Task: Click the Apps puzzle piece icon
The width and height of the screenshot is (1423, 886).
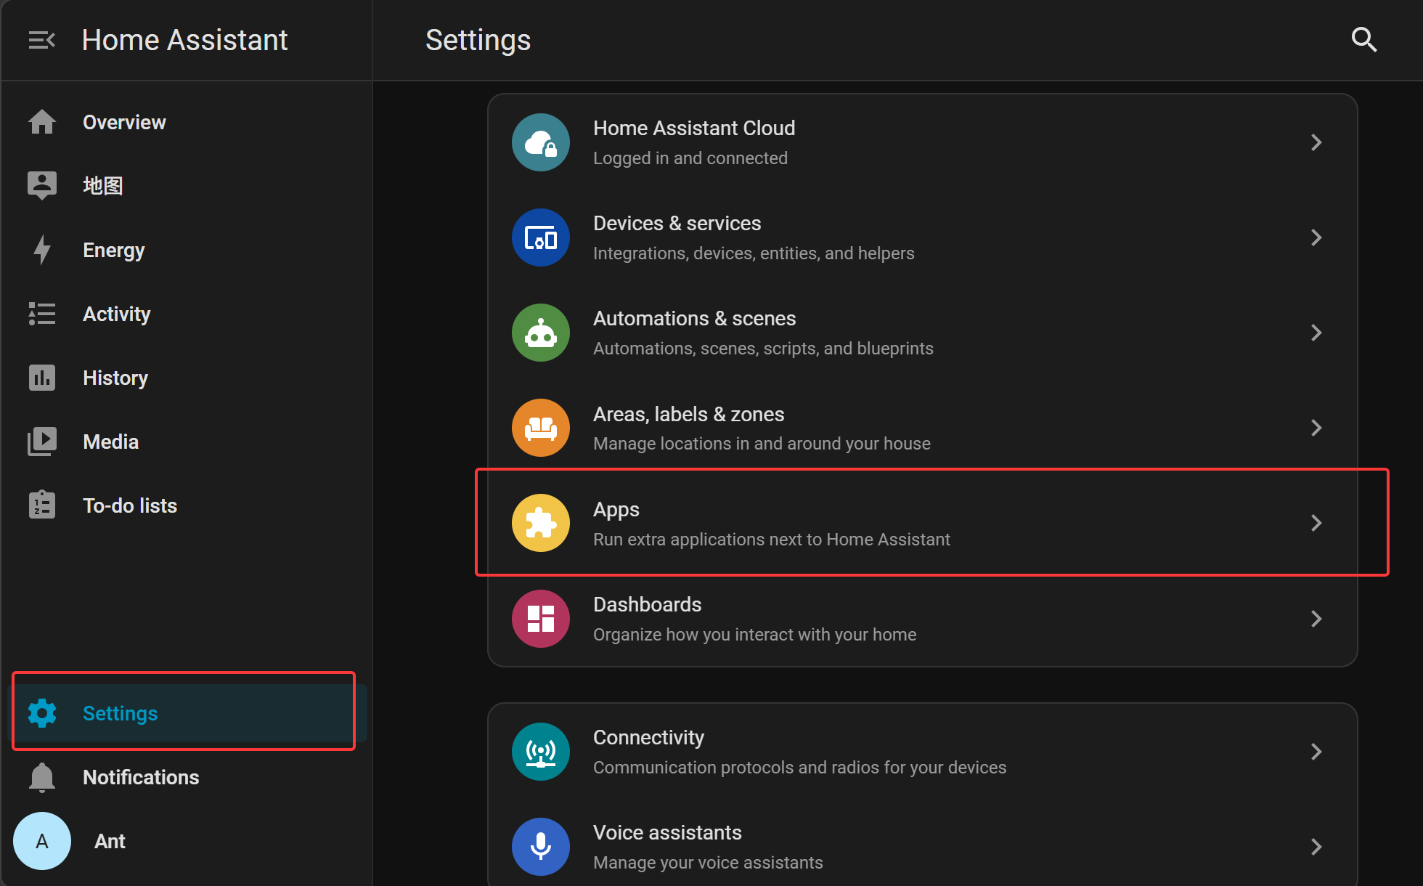Action: (x=541, y=523)
